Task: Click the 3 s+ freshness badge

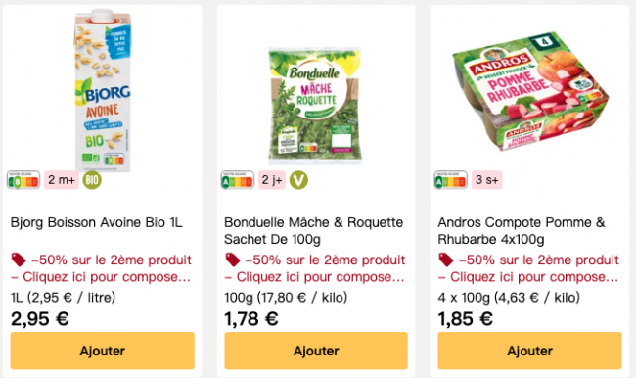Action: (486, 180)
